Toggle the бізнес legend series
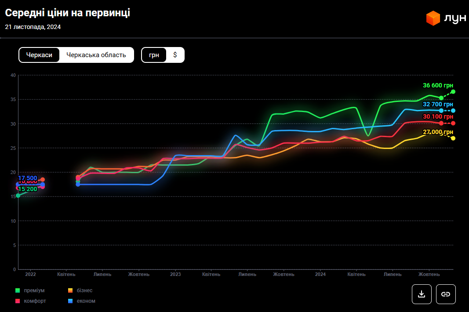The image size is (469, 312). coord(84,290)
